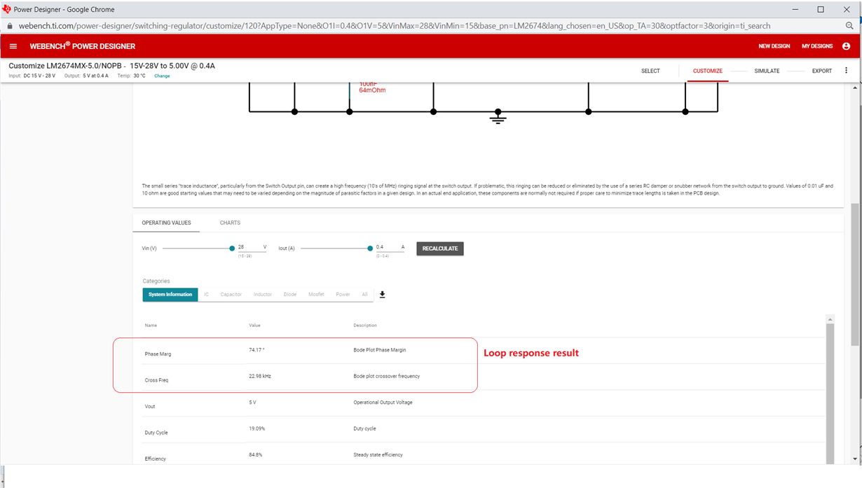Viewport: 862px width, 488px height.
Task: Click the 64mOhm label in schematic
Action: 372,90
